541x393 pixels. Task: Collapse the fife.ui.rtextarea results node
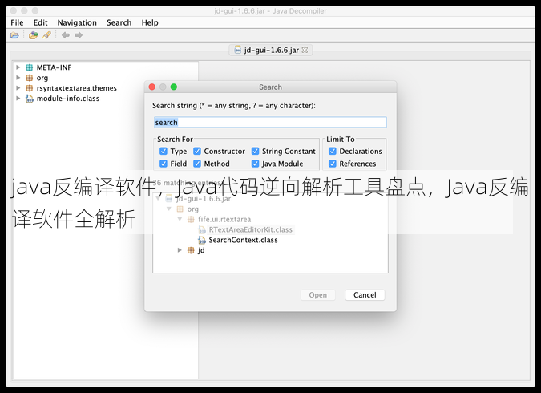180,219
